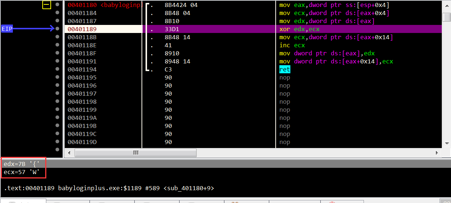The width and height of the screenshot is (451, 203).
Task: Select the highlighted address 00401189
Action: point(82,29)
